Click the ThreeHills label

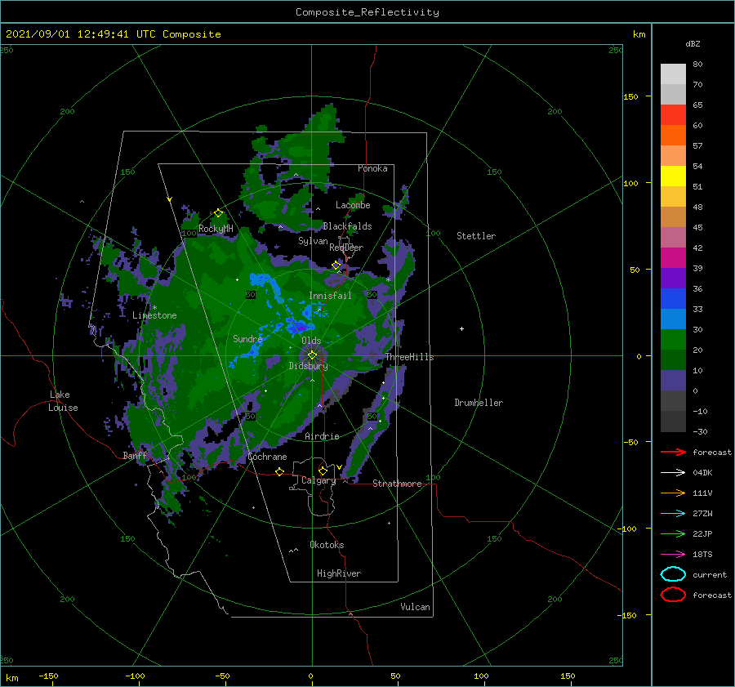point(410,357)
